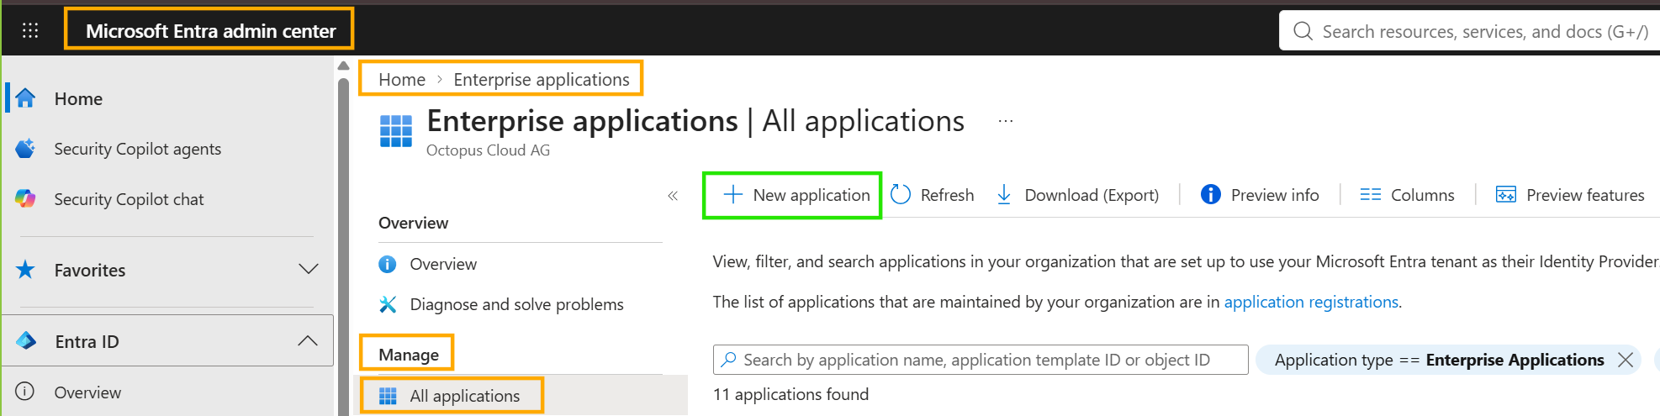
Task: Click the Preview info button
Action: pos(1260,195)
